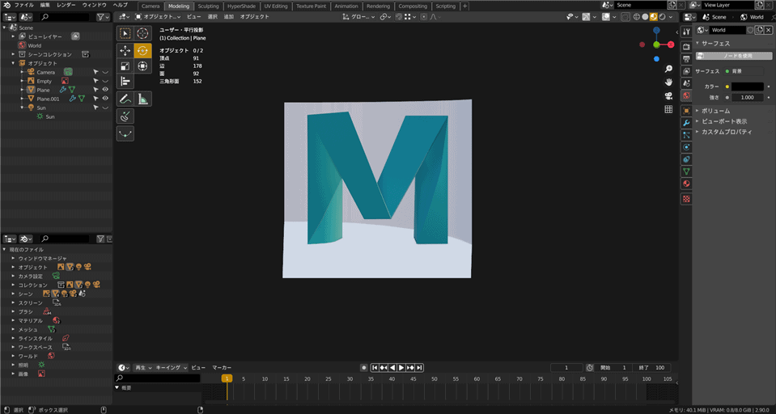The image size is (776, 414).
Task: Open Modifier properties blue wrench tab
Action: [686, 123]
